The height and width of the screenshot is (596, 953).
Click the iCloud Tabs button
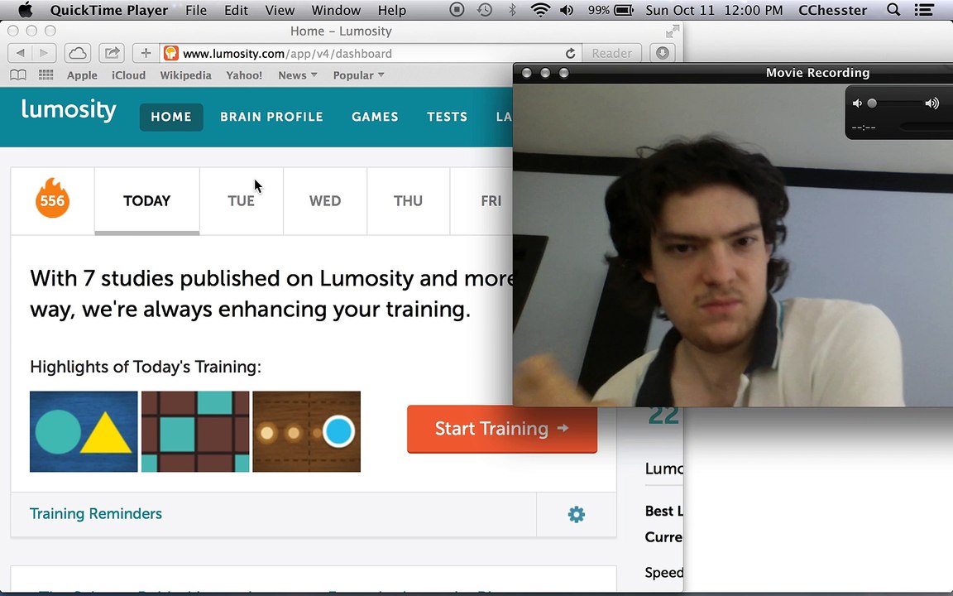pyautogui.click(x=78, y=53)
